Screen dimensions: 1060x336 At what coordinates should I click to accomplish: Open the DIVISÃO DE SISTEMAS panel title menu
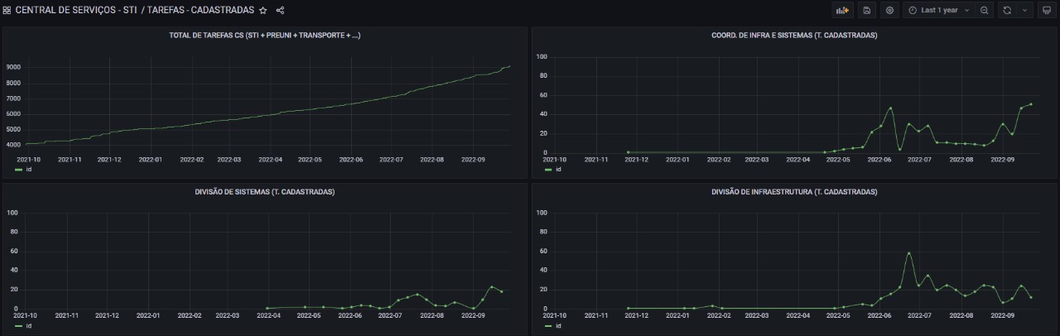[265, 192]
